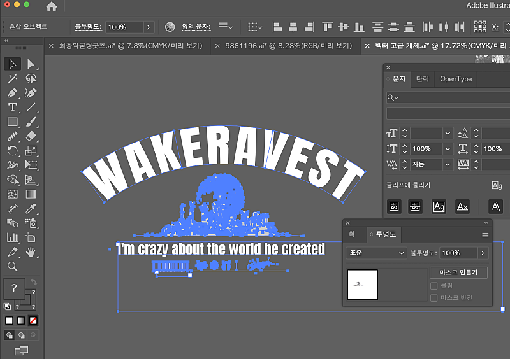
Task: Select the Rectangle shape tool
Action: tap(12, 122)
